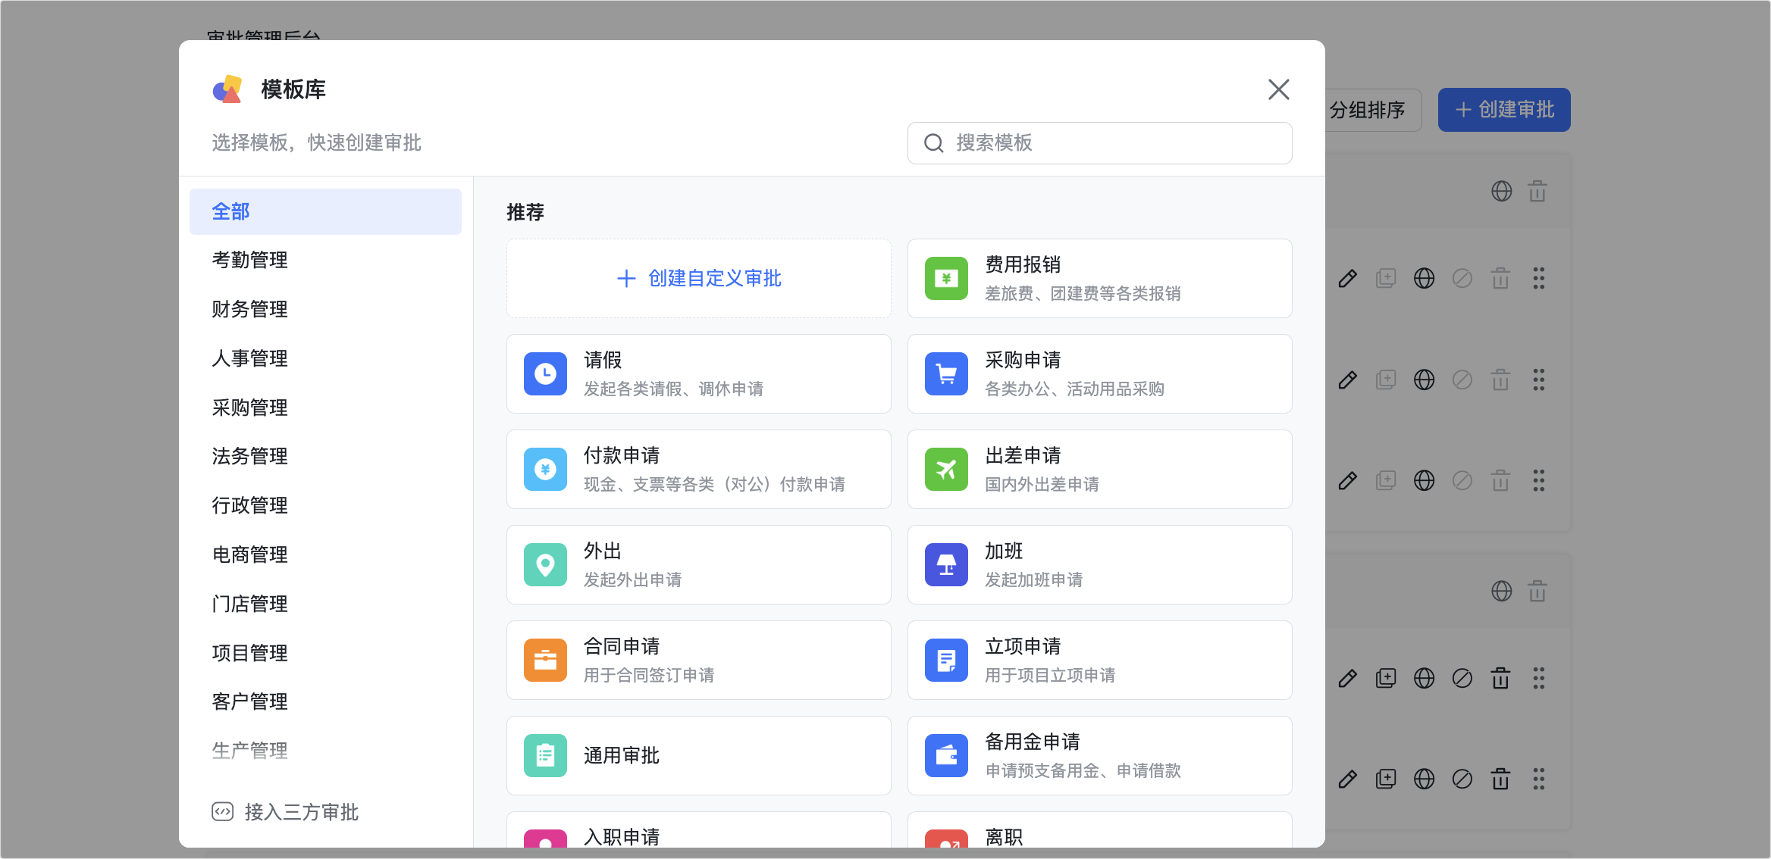The height and width of the screenshot is (859, 1771).
Task: Click drag handle dots in first approval row
Action: coord(1538,279)
